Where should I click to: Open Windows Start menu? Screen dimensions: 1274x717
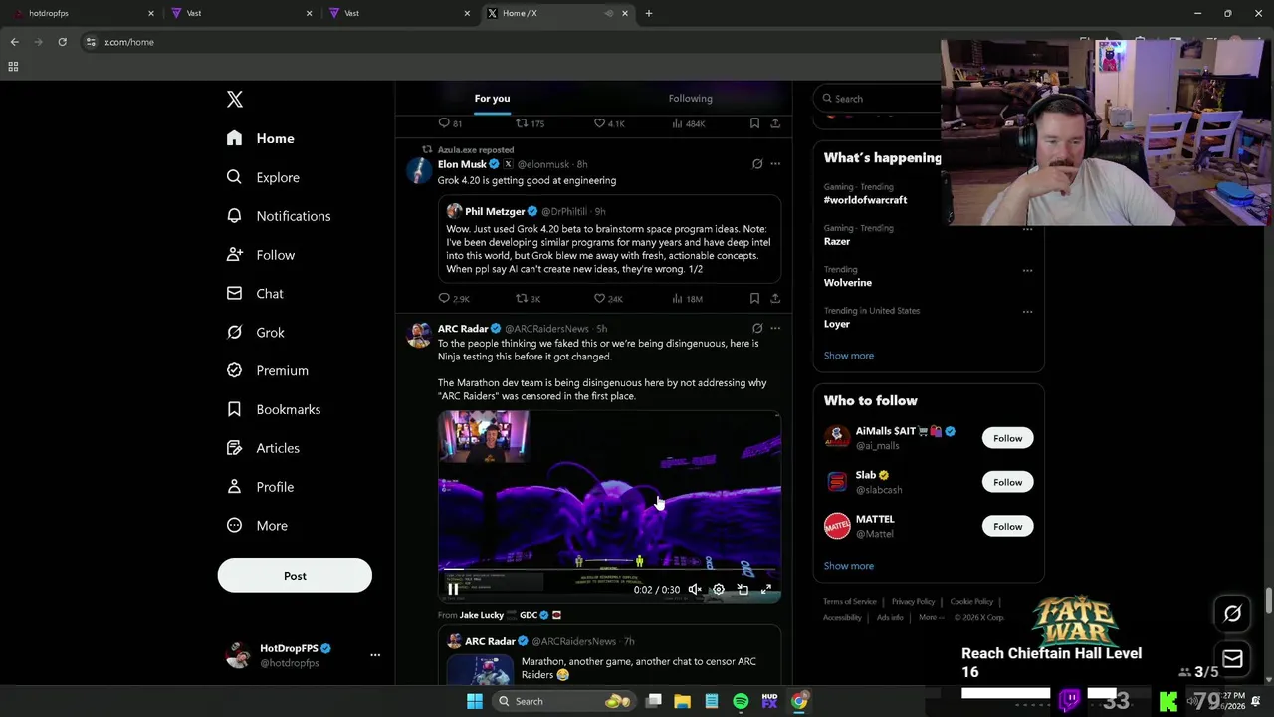click(x=475, y=701)
